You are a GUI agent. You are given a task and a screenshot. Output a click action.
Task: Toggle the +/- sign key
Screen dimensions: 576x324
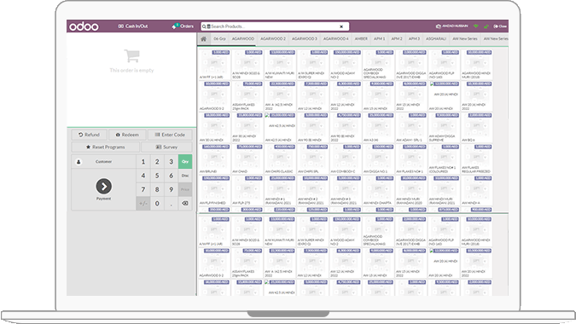[x=143, y=203]
